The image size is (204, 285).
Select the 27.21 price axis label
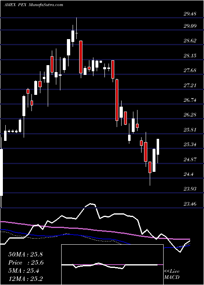point(190,85)
